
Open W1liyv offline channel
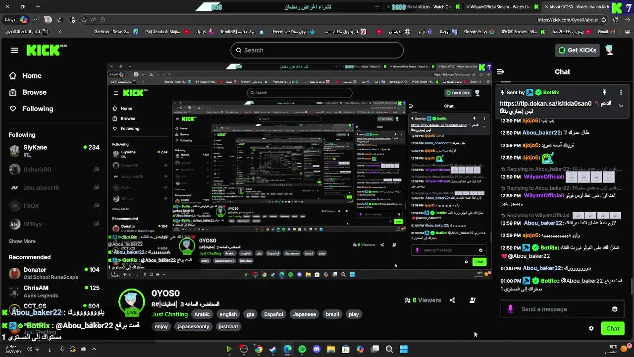(54, 224)
